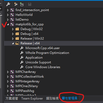
Task: Select Release | Win32 label
Action: [32, 39]
